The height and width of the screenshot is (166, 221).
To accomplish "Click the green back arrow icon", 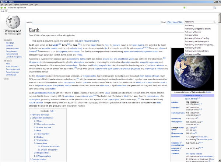I will point(2,7).
